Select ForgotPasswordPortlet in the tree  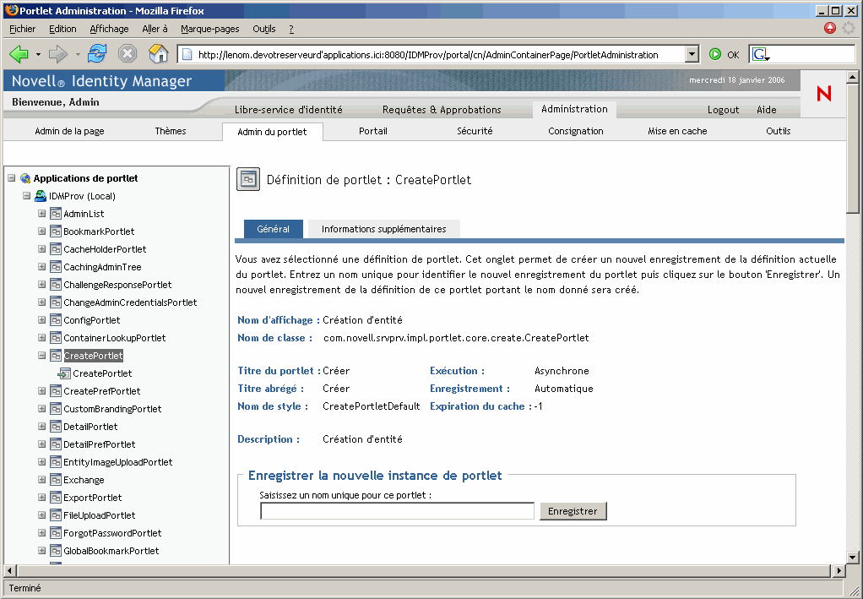tap(112, 533)
